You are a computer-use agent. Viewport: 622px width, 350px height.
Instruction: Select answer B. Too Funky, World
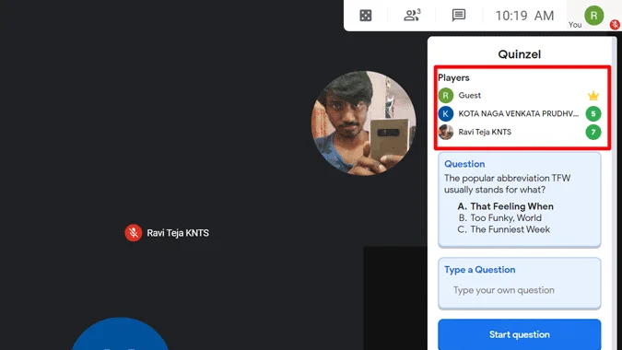coord(499,217)
